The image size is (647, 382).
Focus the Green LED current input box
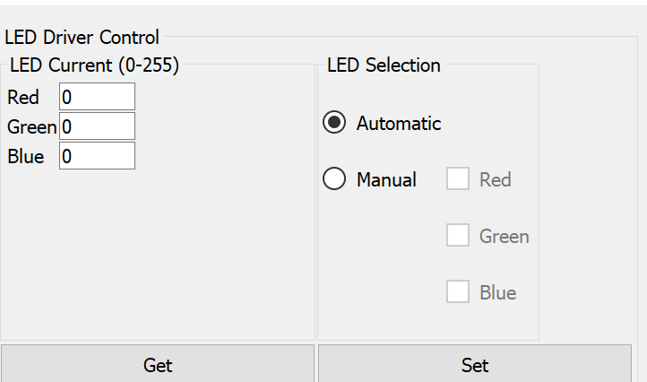tap(97, 126)
